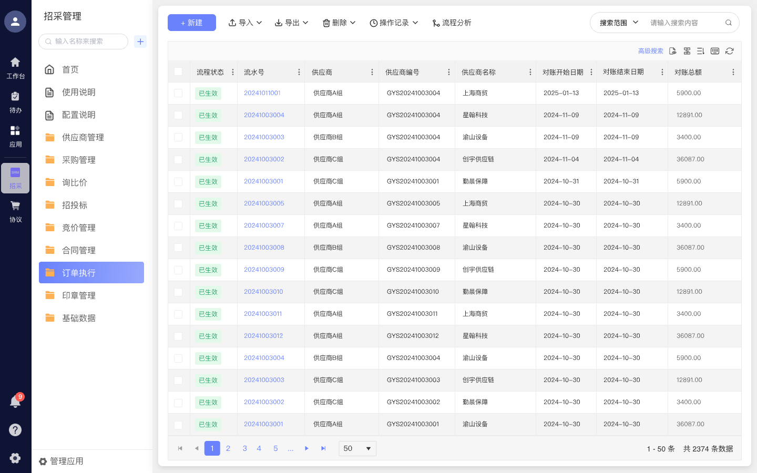This screenshot has height=473, width=757.
Task: Click 流程分析 button
Action: click(452, 23)
